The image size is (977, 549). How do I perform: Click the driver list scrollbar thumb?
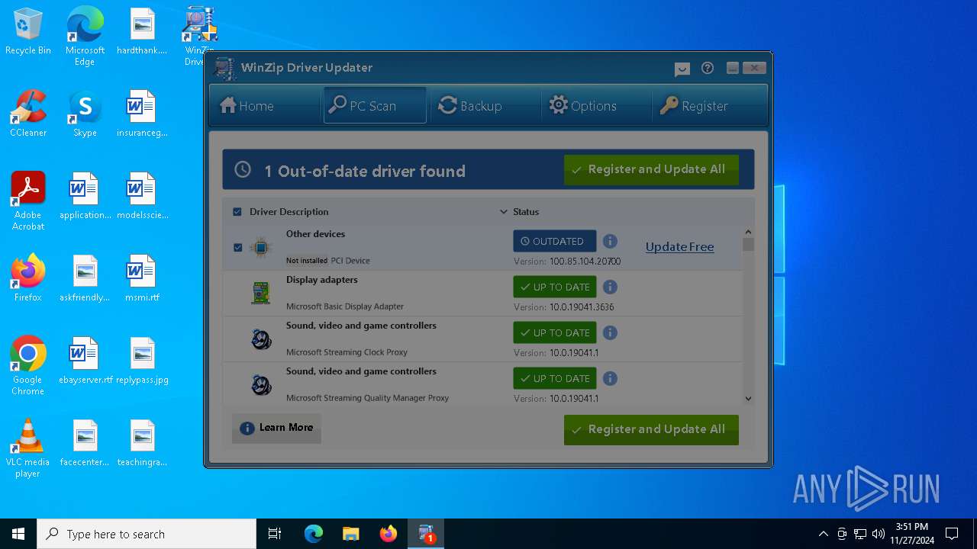pyautogui.click(x=748, y=244)
